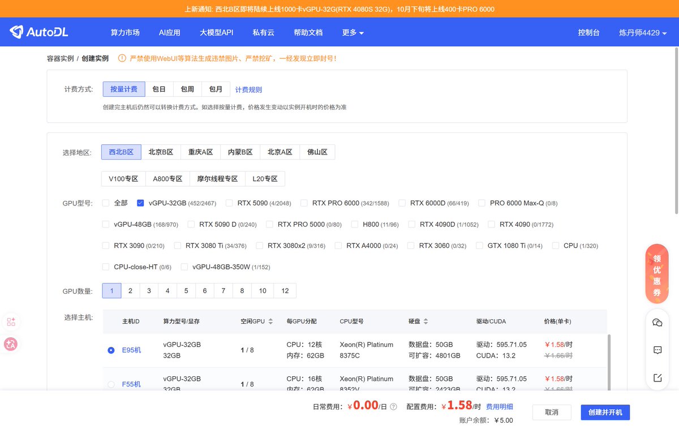The image size is (679, 434).
Task: Check the CPU-close-HT checkbox
Action: coord(106,267)
